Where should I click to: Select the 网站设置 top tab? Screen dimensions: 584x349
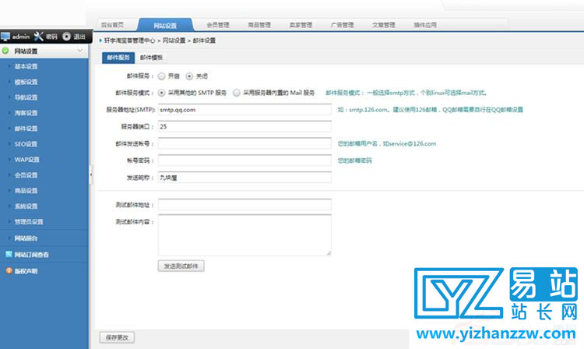(165, 26)
